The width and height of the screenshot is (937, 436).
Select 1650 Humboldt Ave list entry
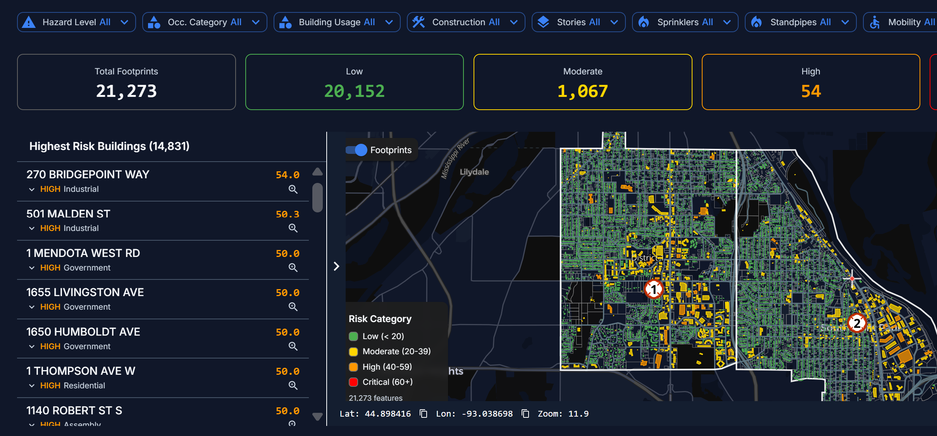83,332
